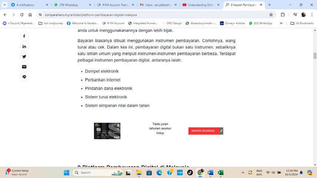The image size is (317, 178).
Task: Open the Disney+ Hotstar bookmark
Action: (234, 23)
